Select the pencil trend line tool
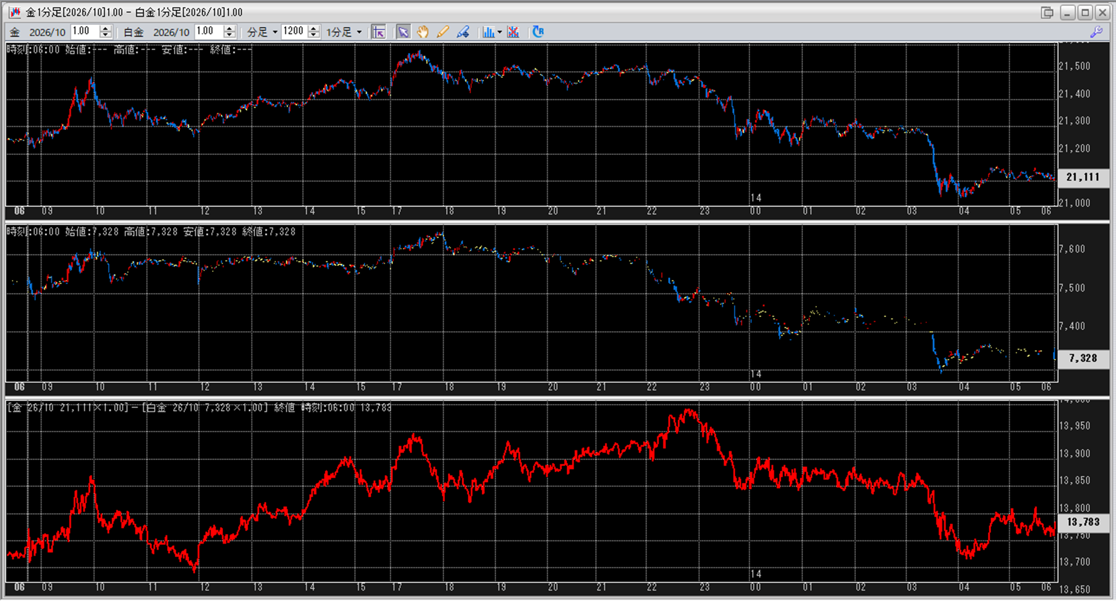Image resolution: width=1116 pixels, height=601 pixels. tap(443, 32)
